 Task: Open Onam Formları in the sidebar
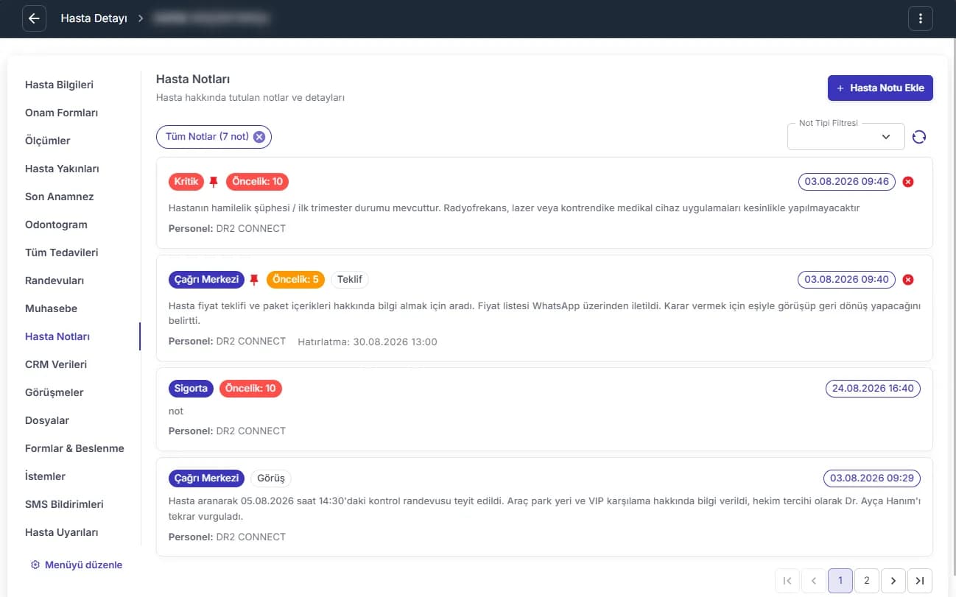[61, 113]
